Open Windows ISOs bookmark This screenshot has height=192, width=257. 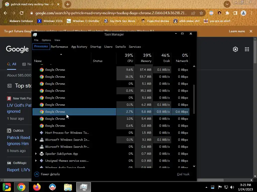click(50, 21)
